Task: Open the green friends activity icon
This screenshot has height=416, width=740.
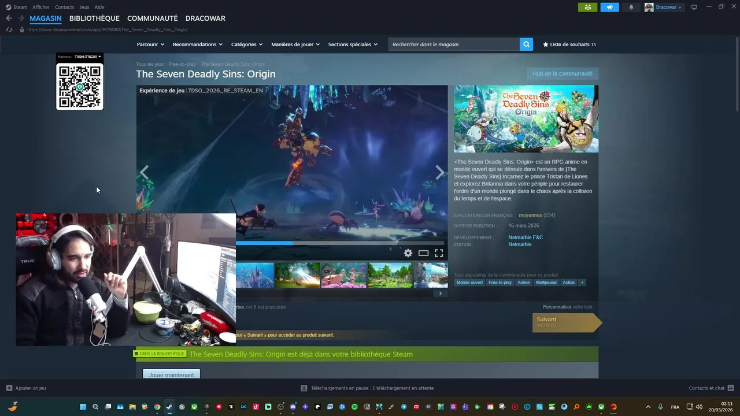Action: [587, 7]
